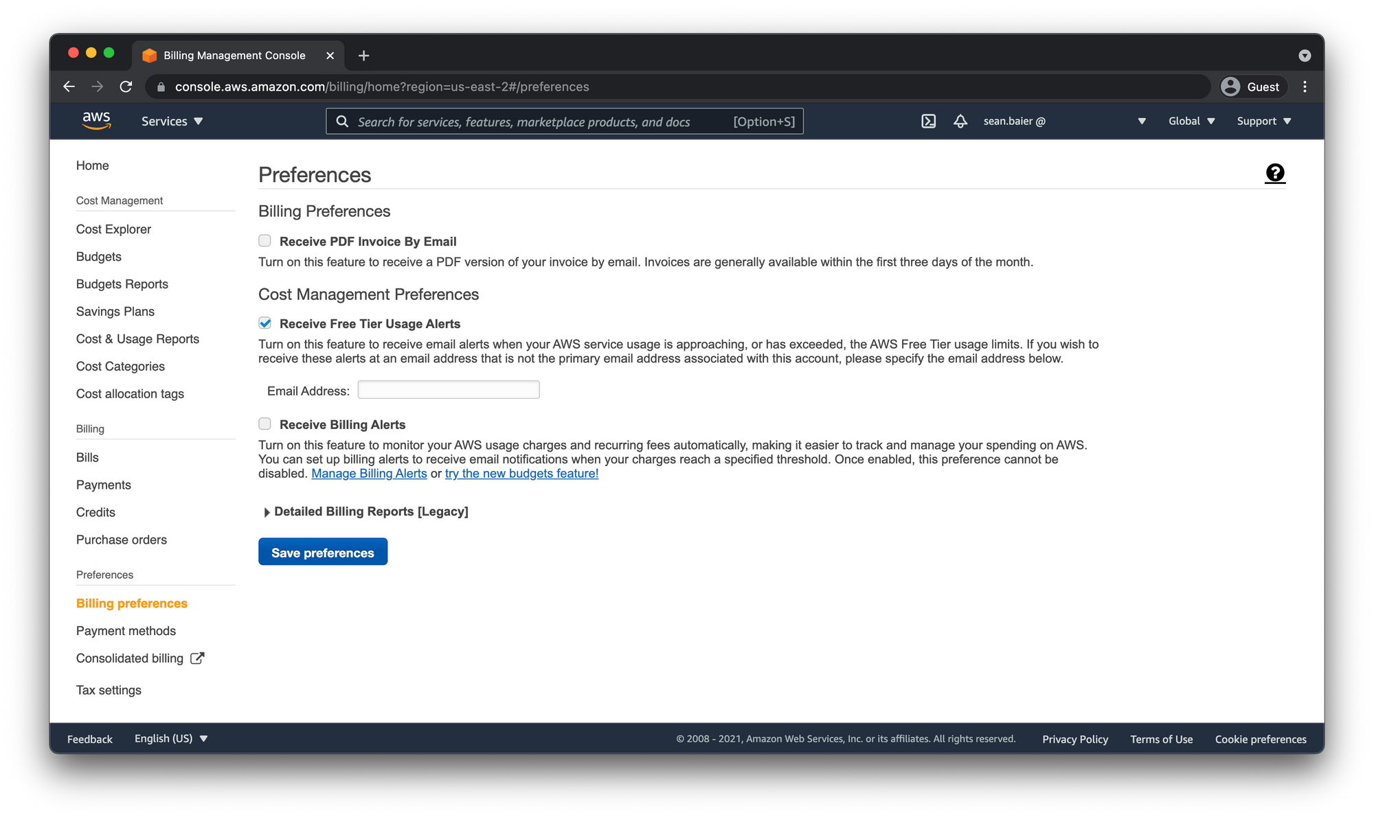Select Tax settings from sidebar
1374x819 pixels.
click(109, 689)
